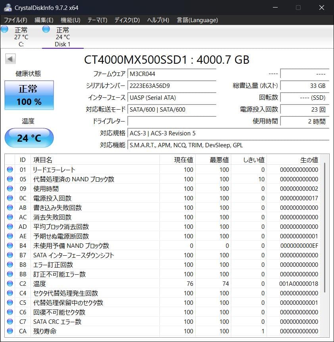
Task: Click the blue disk icon above C:
Action: pyautogui.click(x=4, y=29)
